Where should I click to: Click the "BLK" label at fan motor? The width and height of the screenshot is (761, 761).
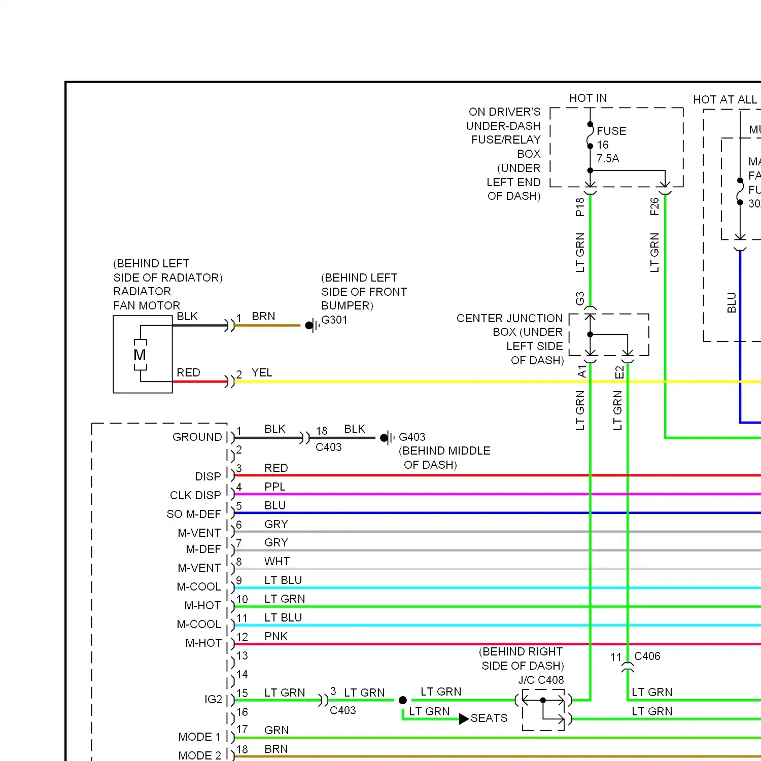tap(187, 316)
